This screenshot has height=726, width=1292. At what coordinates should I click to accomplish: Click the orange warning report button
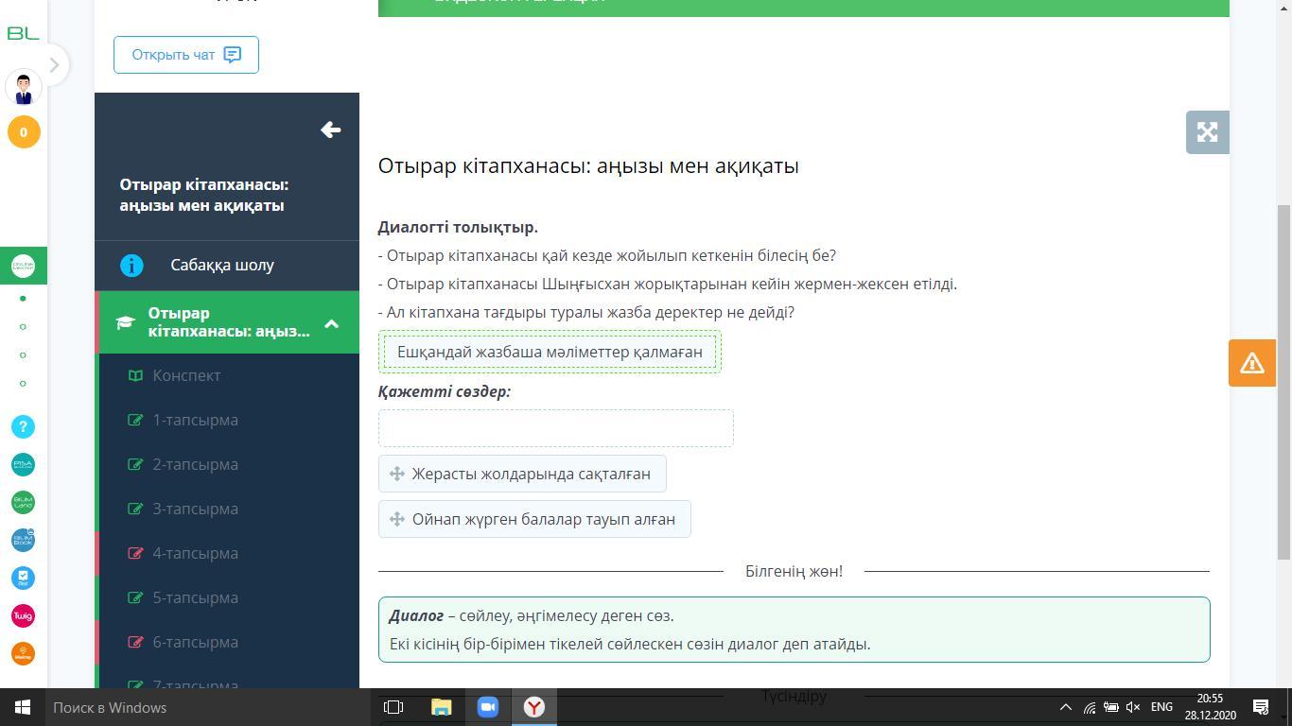tap(1252, 363)
